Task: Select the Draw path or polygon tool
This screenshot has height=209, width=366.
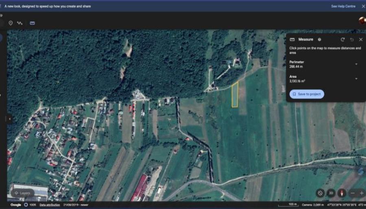Action: click(20, 23)
